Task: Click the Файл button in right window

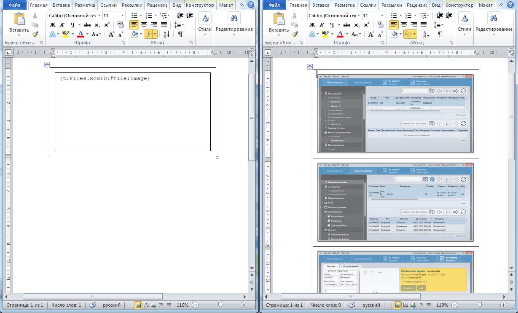Action: click(x=274, y=5)
